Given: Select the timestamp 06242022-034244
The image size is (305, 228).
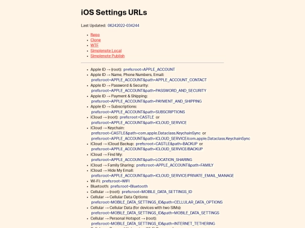Looking at the screenshot, I should [x=123, y=25].
